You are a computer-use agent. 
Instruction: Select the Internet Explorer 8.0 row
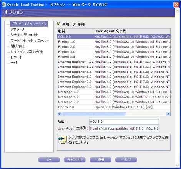pos(114,87)
